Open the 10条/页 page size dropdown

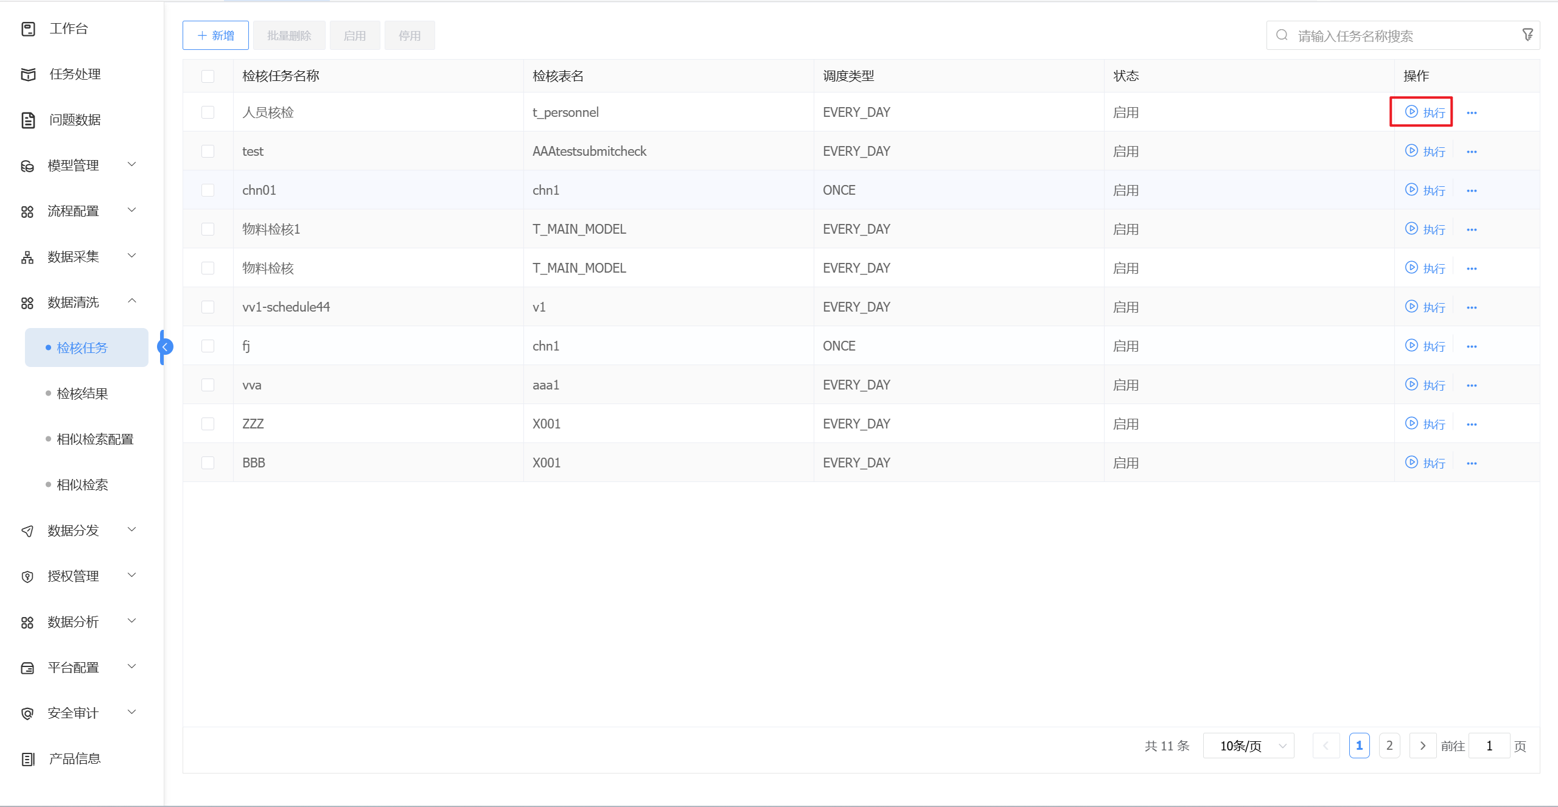click(1248, 746)
